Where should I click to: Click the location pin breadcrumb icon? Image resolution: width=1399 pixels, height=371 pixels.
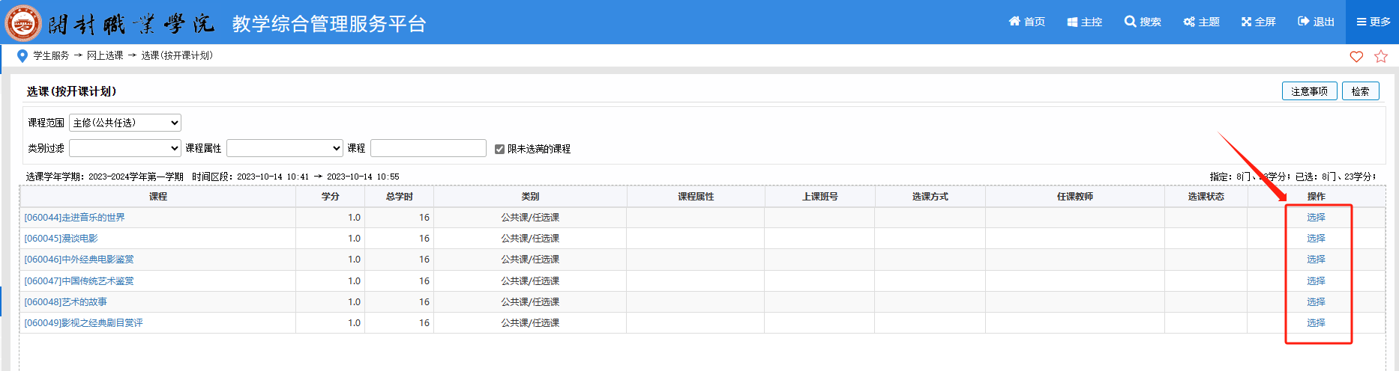[x=22, y=56]
